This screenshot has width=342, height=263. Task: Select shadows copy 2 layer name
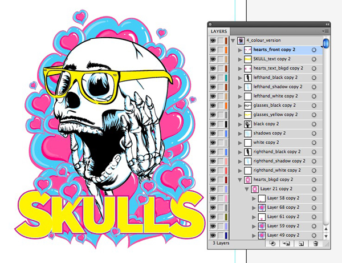270,133
